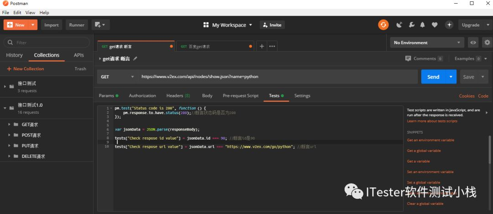Click the POST请求 folder icon
The width and height of the screenshot is (493, 214).
pos(16,135)
